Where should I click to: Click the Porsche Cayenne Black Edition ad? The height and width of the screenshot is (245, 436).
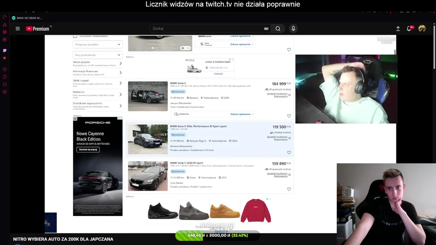pos(98,166)
